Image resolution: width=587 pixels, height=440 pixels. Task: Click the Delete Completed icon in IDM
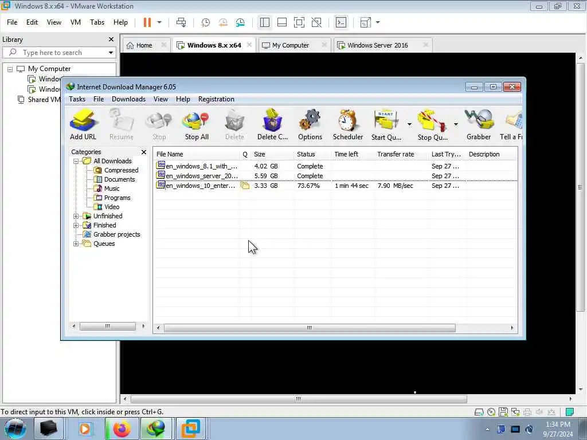click(x=272, y=124)
